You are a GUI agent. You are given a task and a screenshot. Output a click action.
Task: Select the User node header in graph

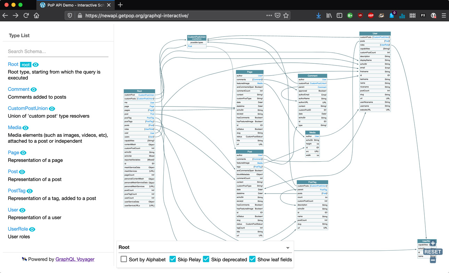pos(375,34)
